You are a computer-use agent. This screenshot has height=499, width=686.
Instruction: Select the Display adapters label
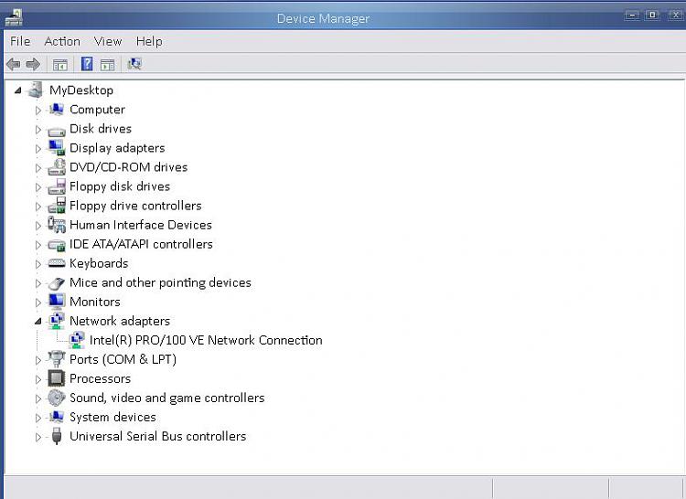[117, 148]
